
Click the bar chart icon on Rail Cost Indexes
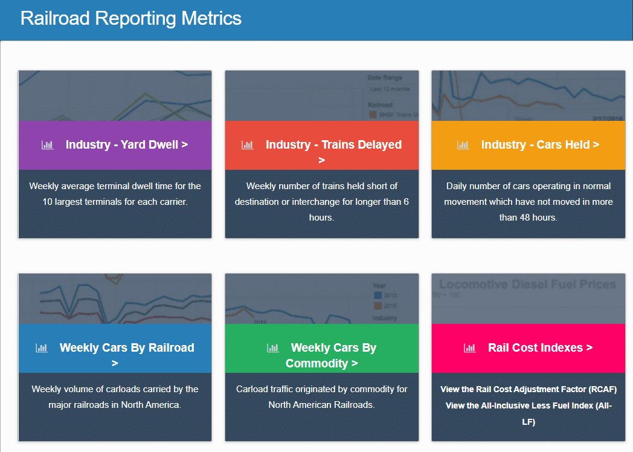coord(470,348)
